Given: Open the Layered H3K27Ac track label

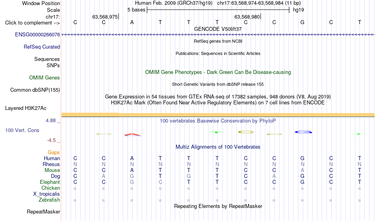Looking at the screenshot, I should tap(26, 108).
